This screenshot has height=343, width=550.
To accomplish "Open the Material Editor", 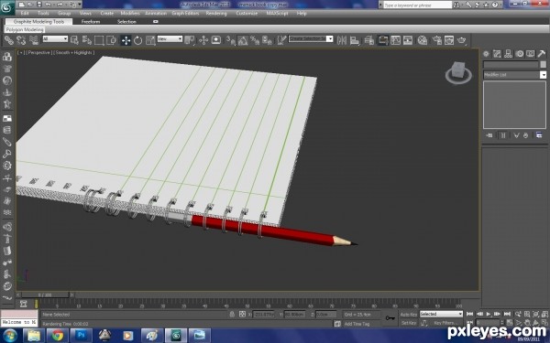I will click(423, 40).
